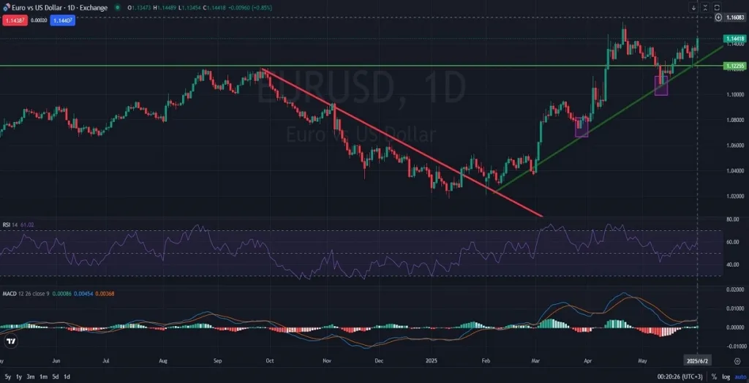Click the TradingView logo badge
Screen dimensions: 749x383
tap(11, 341)
